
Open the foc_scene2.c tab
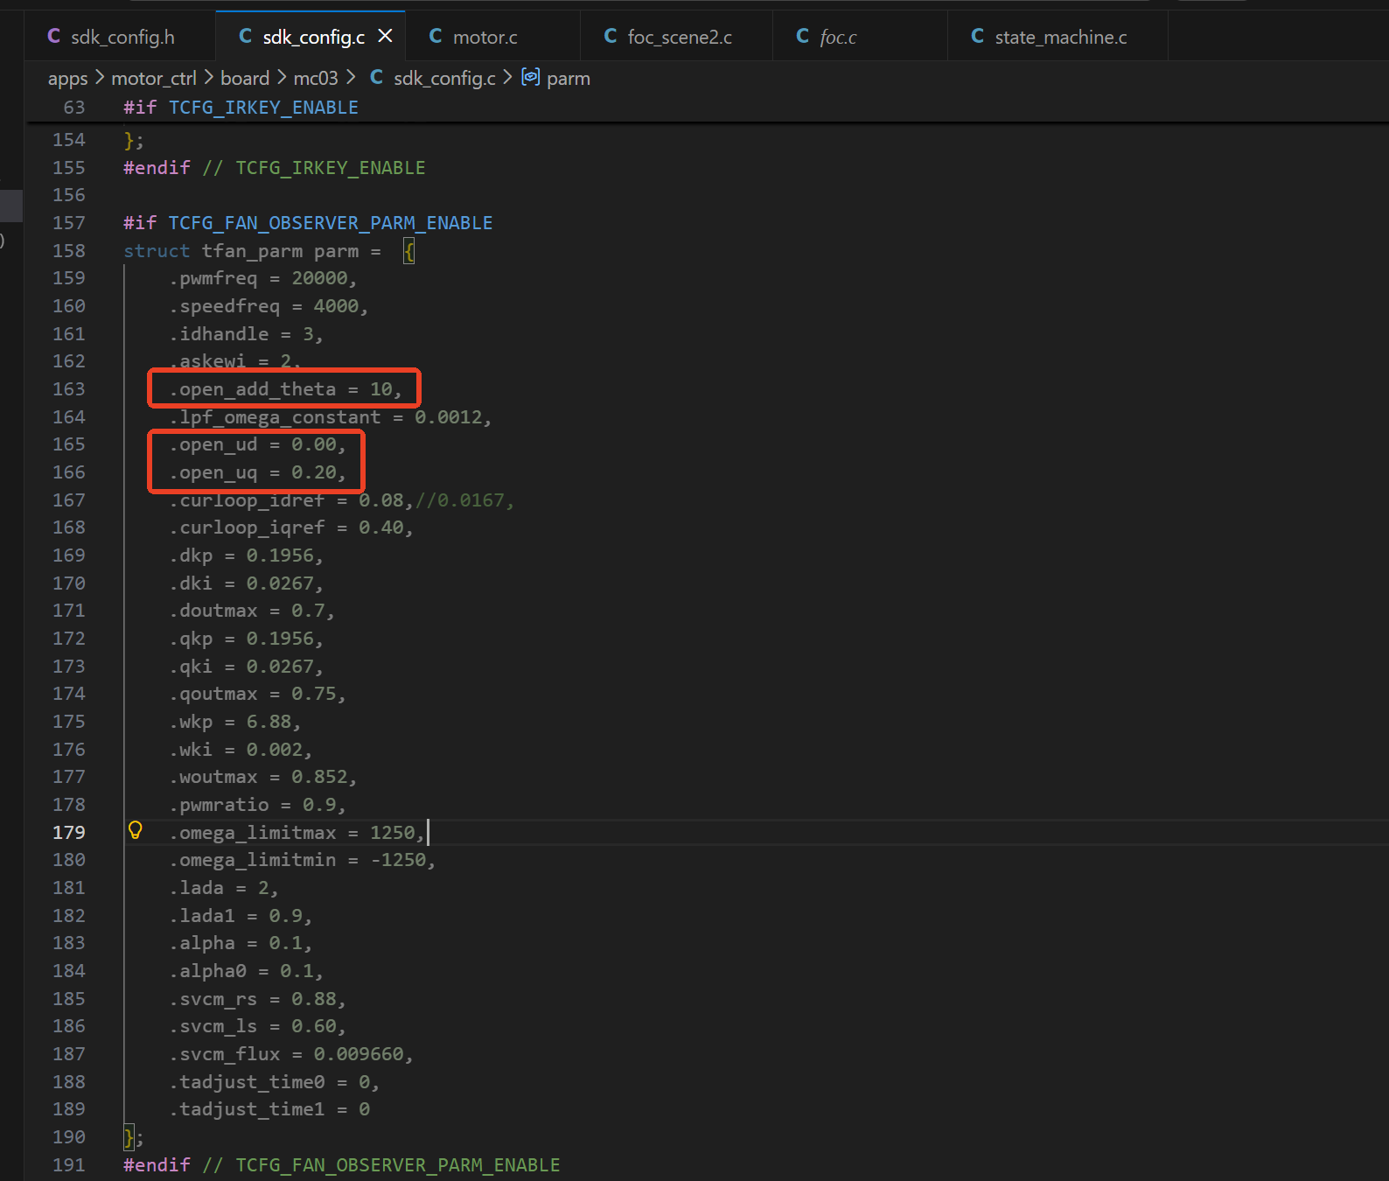[676, 37]
